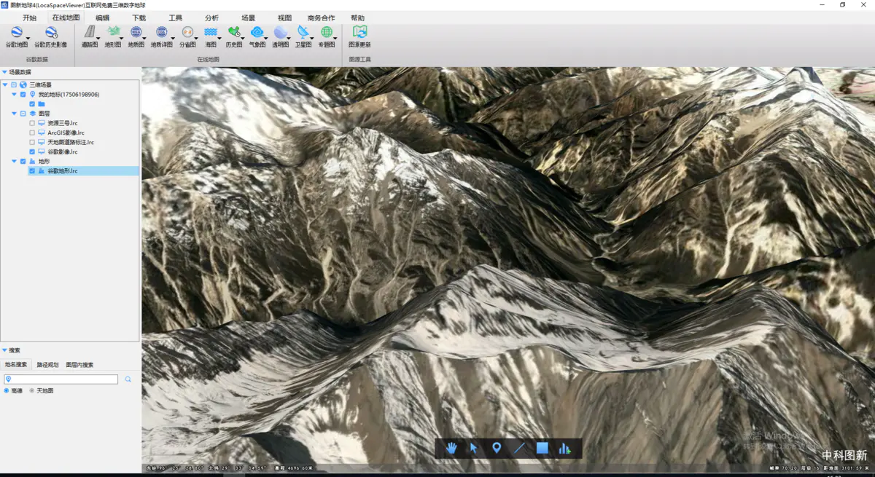
Task: Load the 历史图 history map
Action: point(234,36)
